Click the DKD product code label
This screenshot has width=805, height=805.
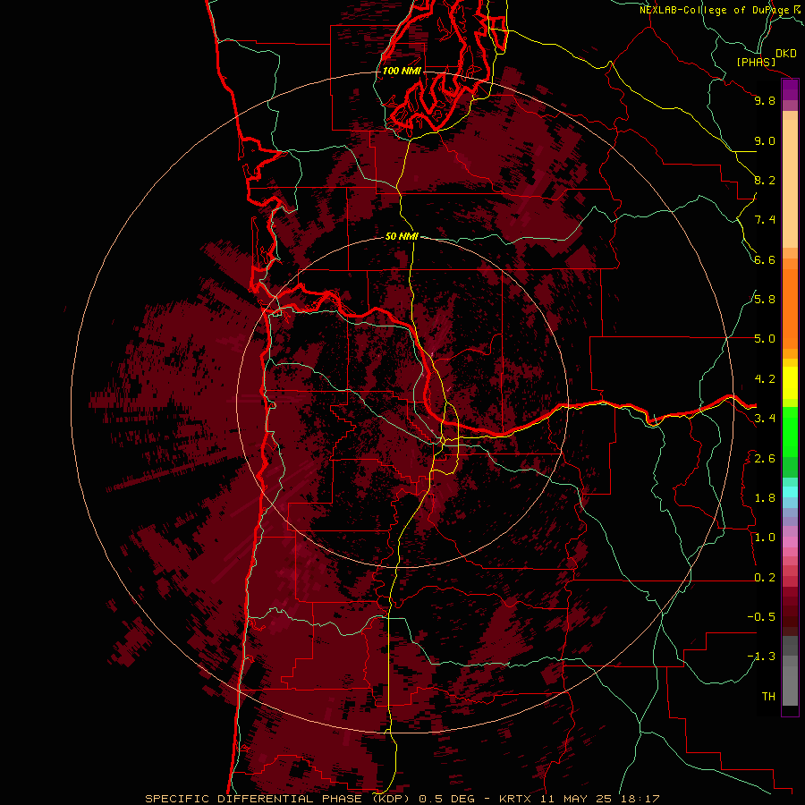click(786, 54)
